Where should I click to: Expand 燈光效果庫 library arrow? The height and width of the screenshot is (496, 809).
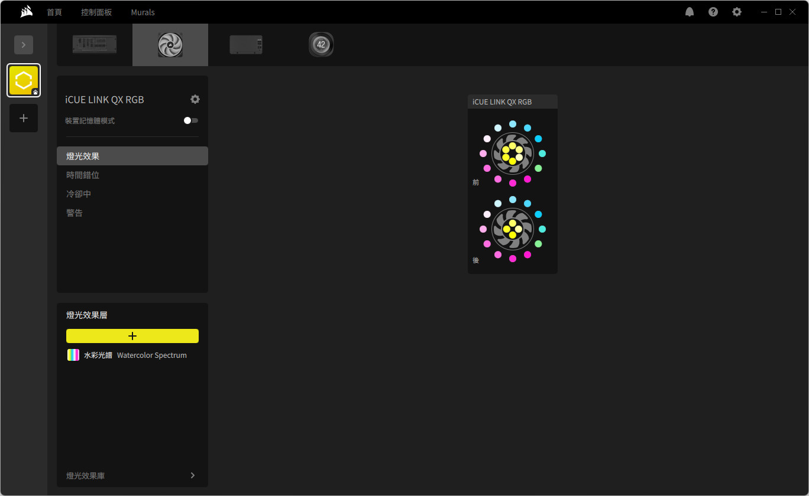(193, 475)
